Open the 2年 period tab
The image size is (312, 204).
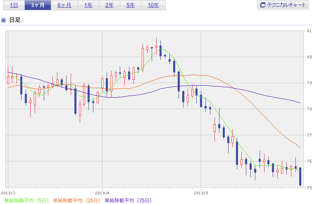click(x=110, y=5)
